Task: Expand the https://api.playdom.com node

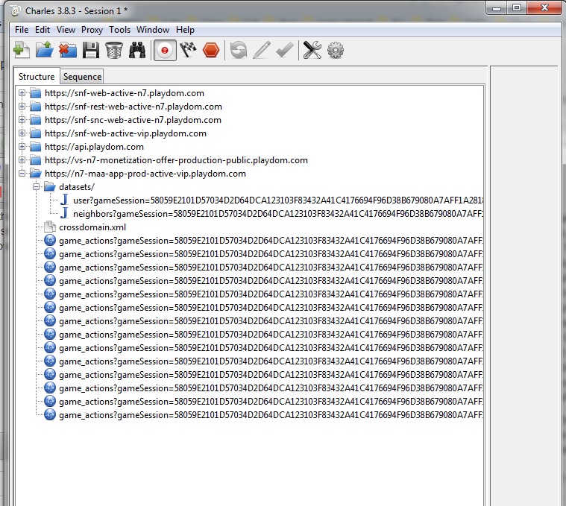Action: point(22,147)
